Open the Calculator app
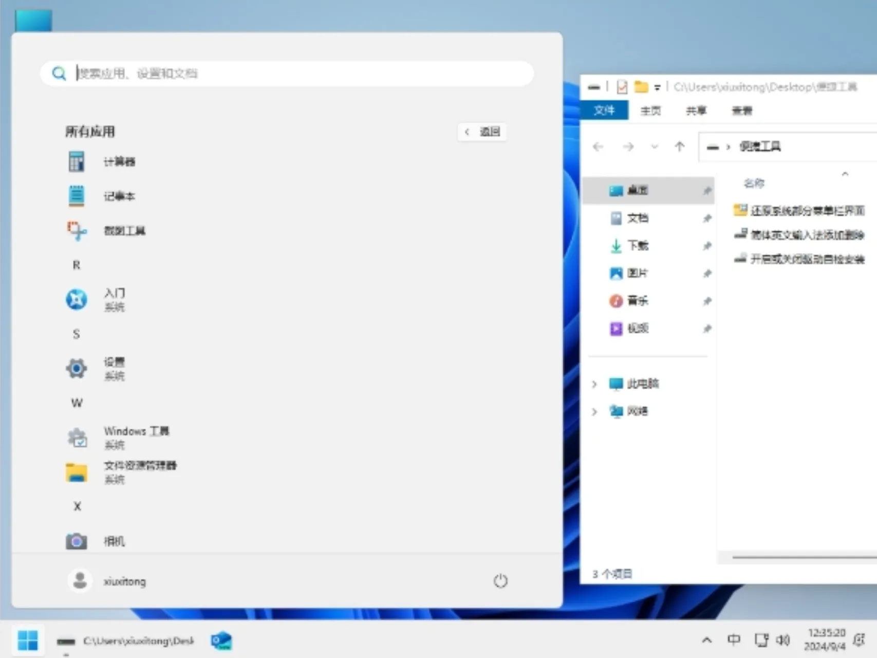 pyautogui.click(x=120, y=161)
